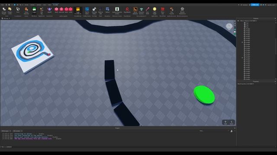Expand the Properties panel header menu arrow
The image size is (277, 155).
(275, 81)
